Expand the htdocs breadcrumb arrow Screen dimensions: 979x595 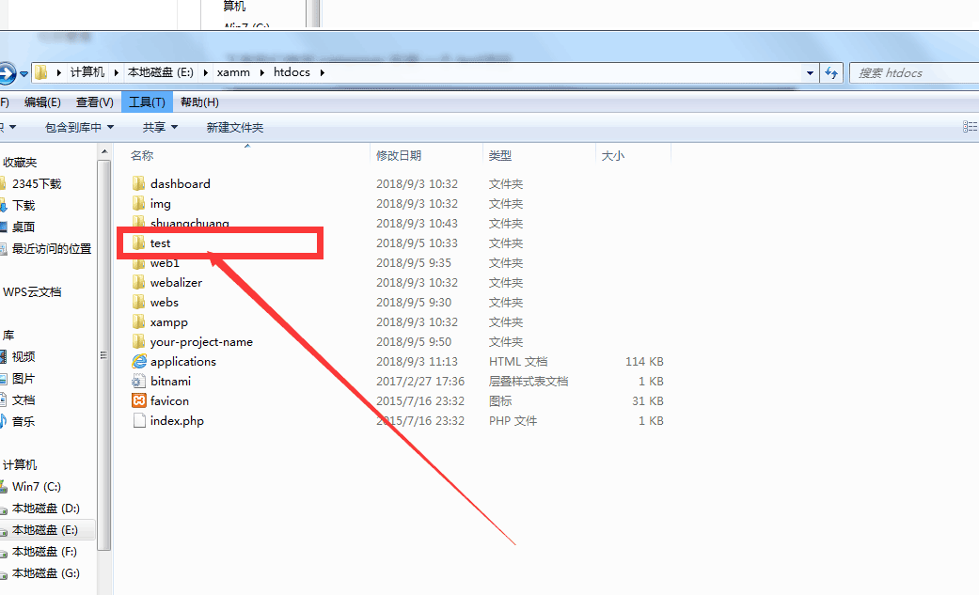pyautogui.click(x=322, y=72)
